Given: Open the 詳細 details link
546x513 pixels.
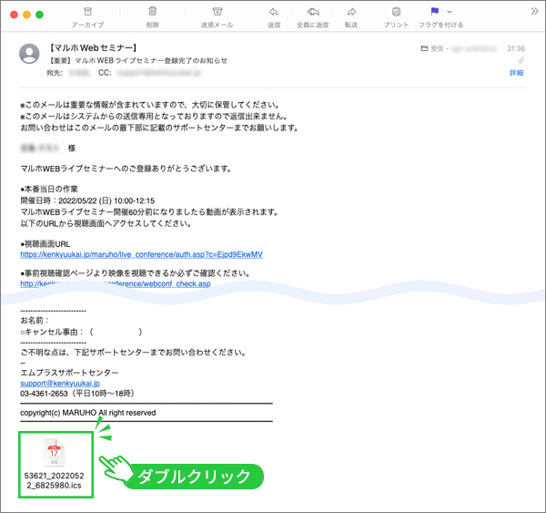Looking at the screenshot, I should tap(516, 73).
